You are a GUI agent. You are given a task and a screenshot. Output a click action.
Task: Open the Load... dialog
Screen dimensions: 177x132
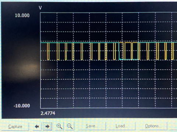pyautogui.click(x=121, y=126)
